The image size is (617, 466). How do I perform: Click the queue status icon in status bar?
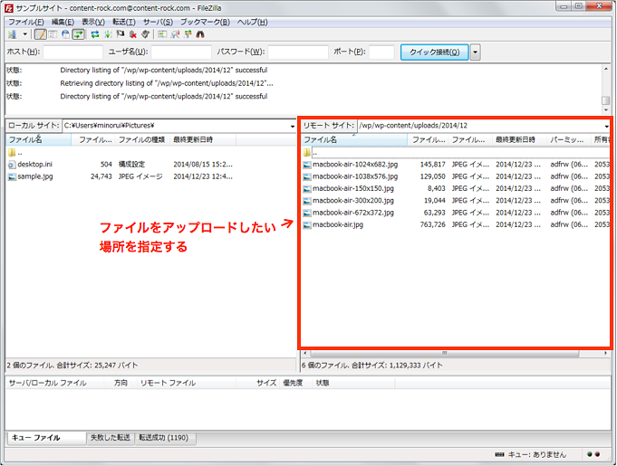pyautogui.click(x=499, y=454)
